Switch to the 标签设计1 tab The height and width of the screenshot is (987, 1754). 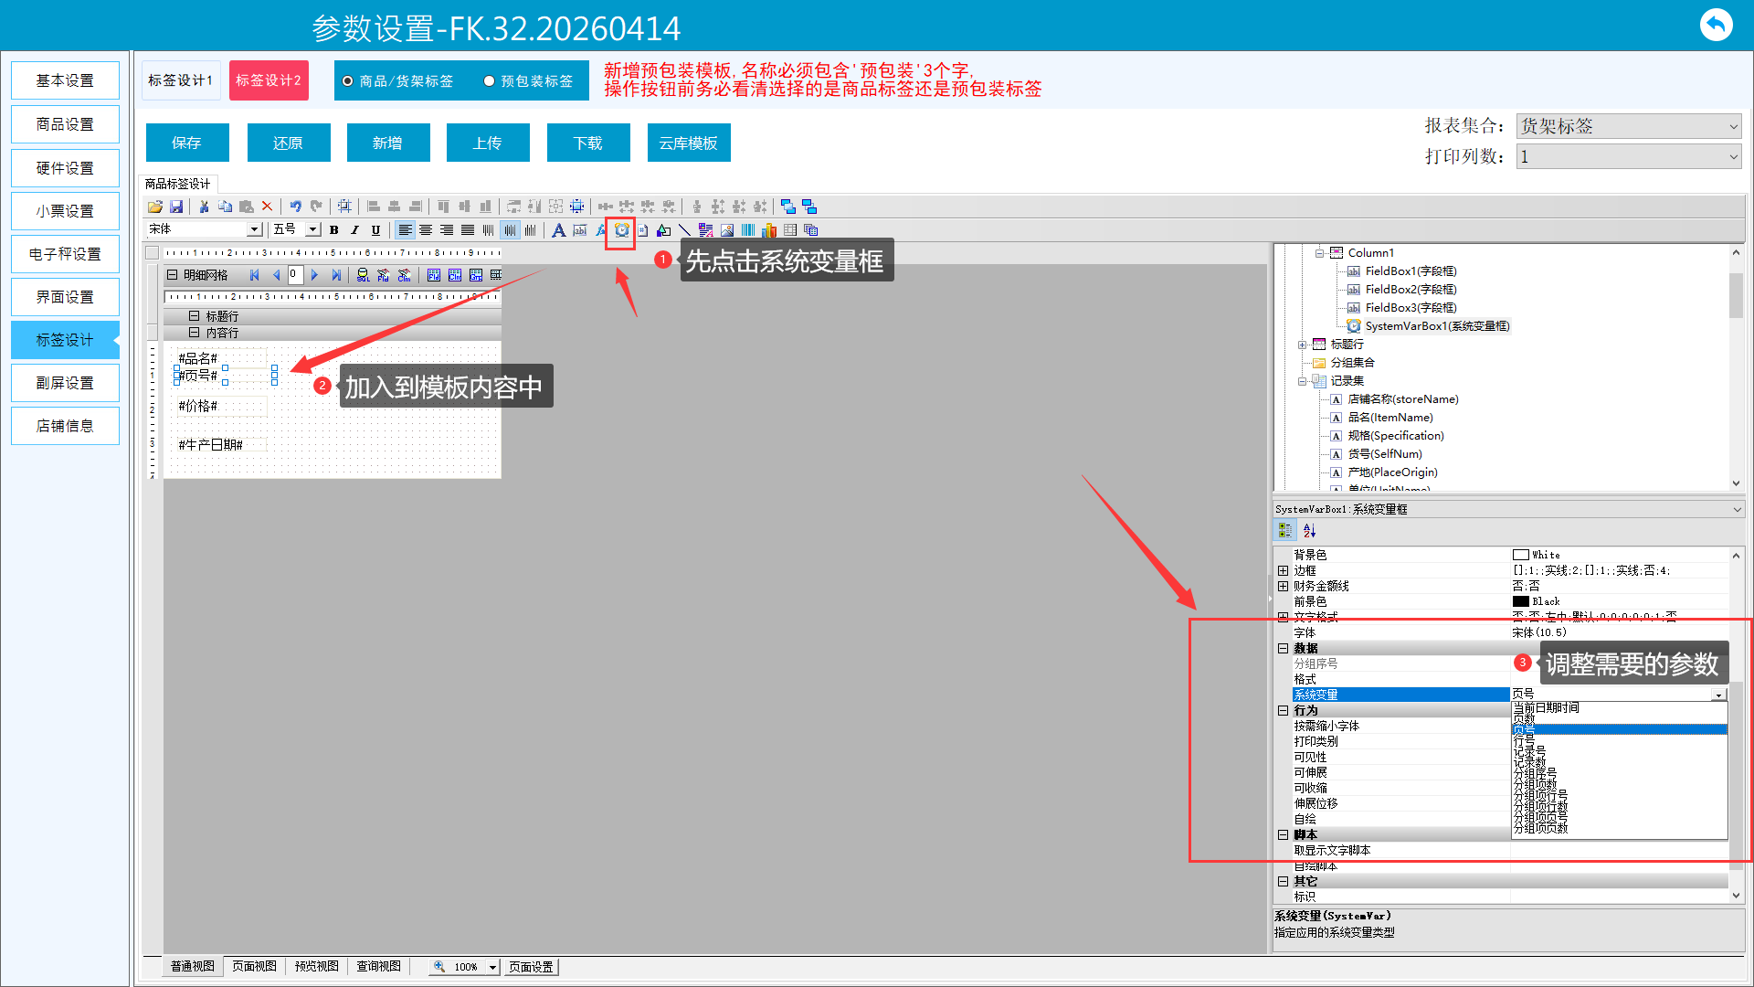[x=180, y=80]
